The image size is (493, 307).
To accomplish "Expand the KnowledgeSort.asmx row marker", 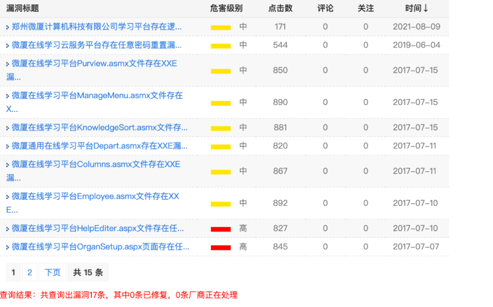I will pyautogui.click(x=7, y=128).
